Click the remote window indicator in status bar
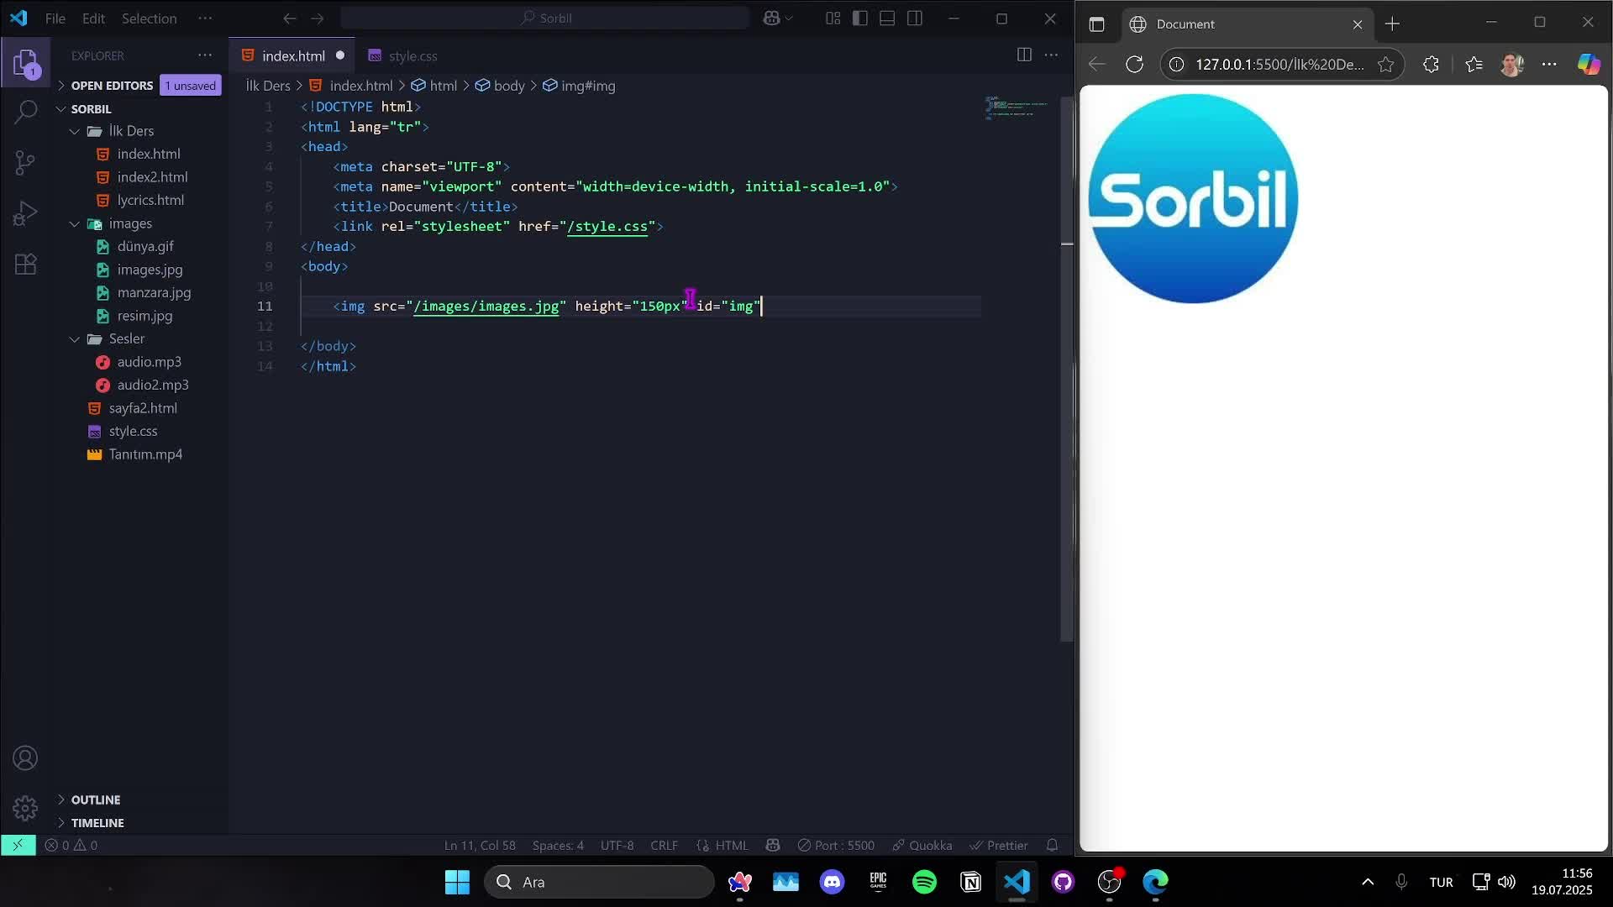This screenshot has height=907, width=1613. pos(18,845)
